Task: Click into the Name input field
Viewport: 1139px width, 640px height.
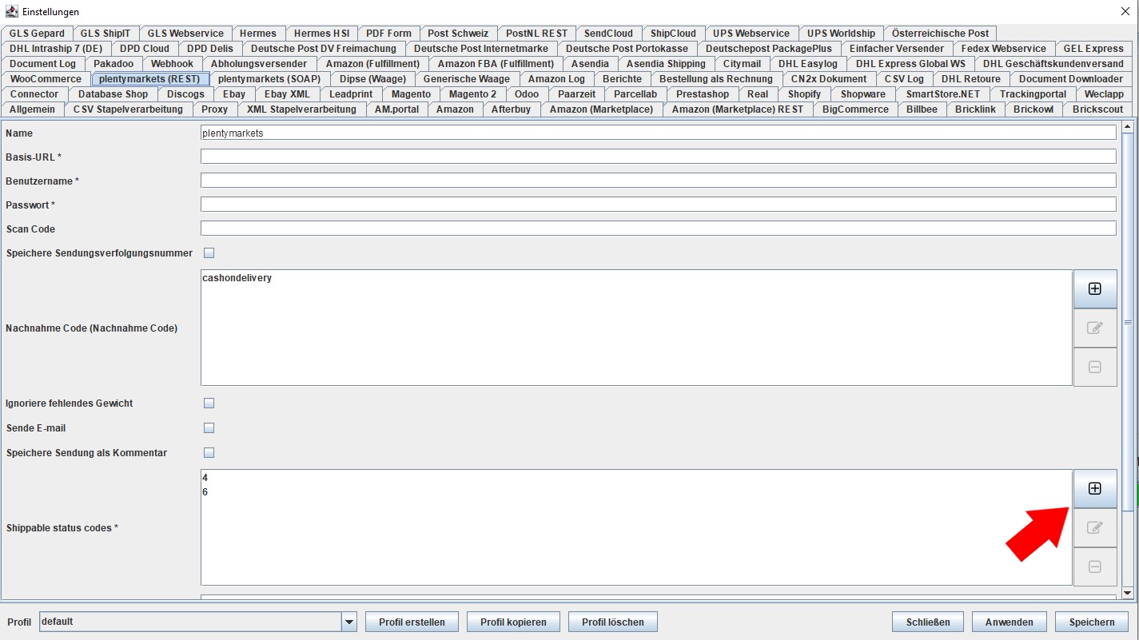Action: (658, 133)
